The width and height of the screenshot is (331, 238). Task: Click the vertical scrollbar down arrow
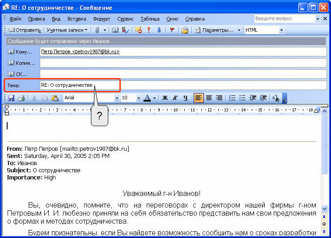point(324,209)
